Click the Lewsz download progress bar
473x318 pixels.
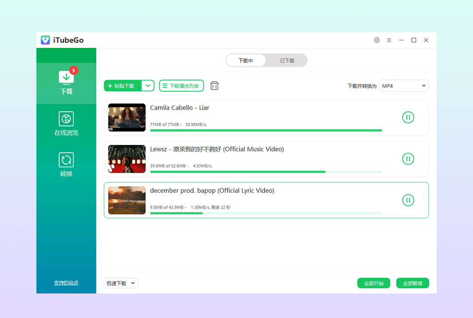(266, 172)
